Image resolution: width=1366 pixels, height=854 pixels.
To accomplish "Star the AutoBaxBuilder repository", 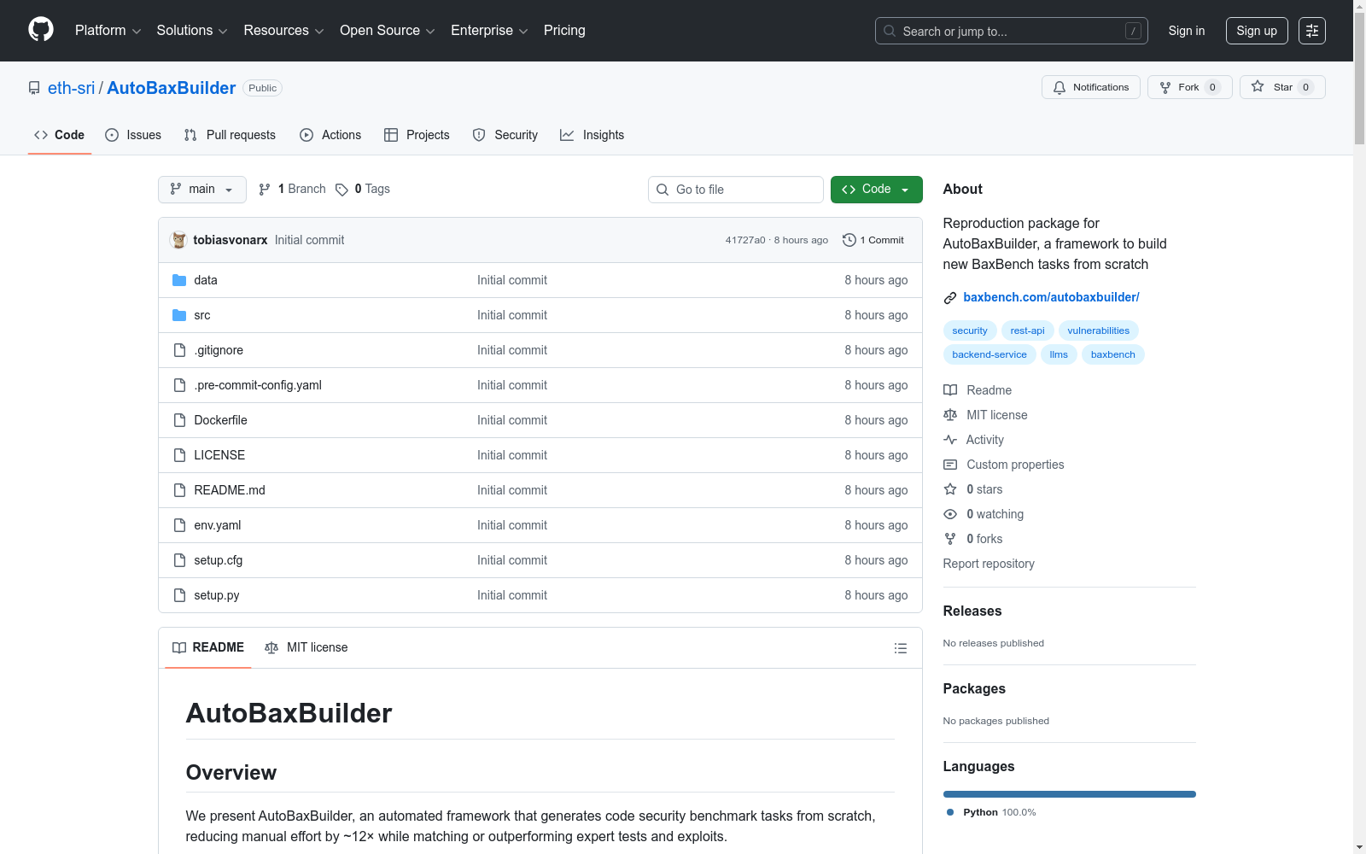I will pos(1282,87).
